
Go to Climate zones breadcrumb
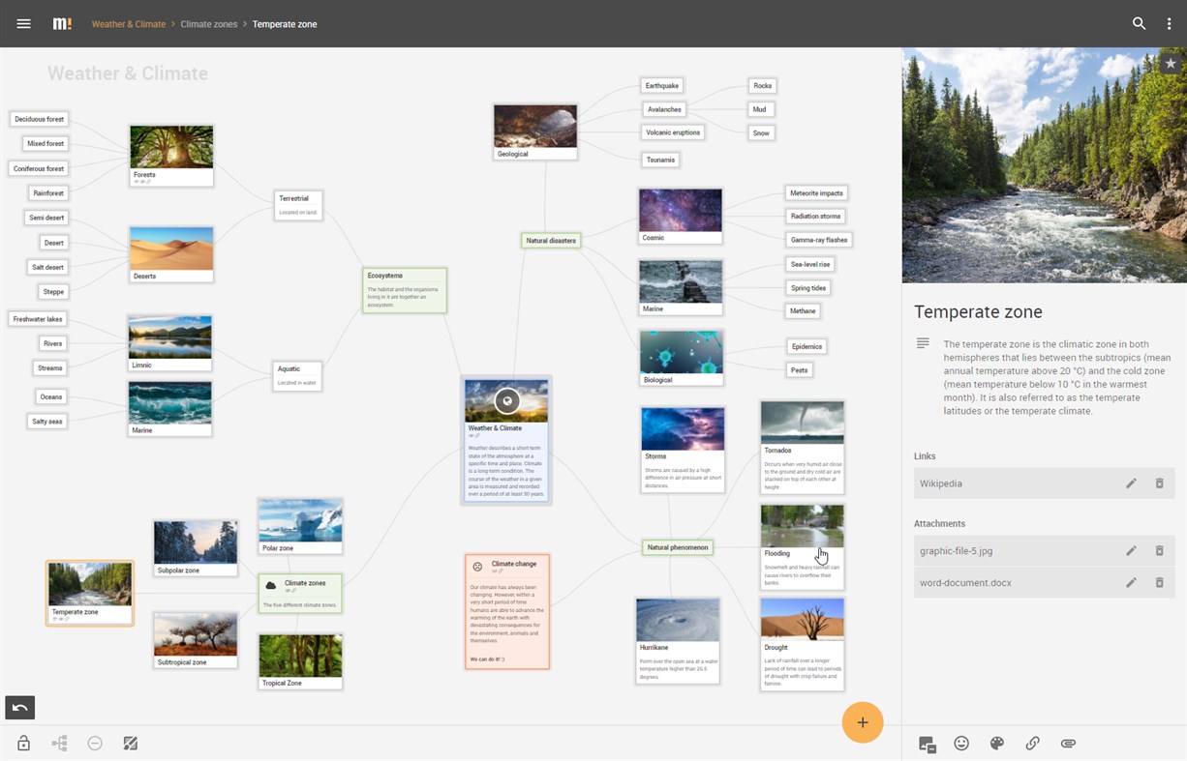209,24
